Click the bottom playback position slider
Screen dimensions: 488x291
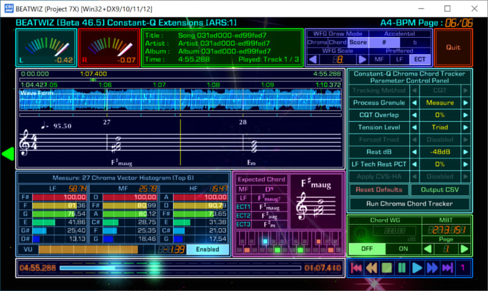click(x=181, y=268)
